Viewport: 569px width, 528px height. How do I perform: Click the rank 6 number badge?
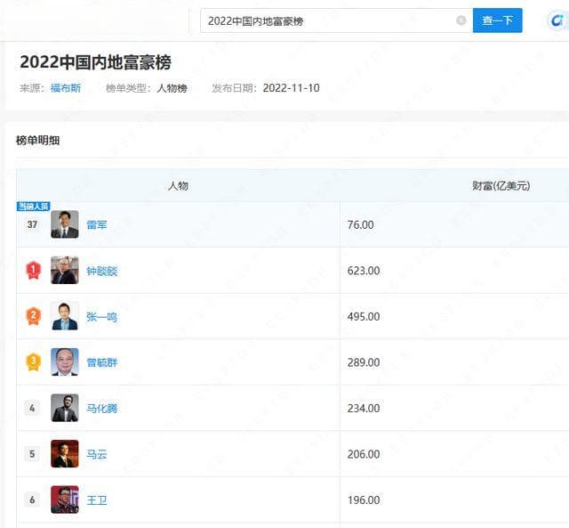pyautogui.click(x=32, y=500)
